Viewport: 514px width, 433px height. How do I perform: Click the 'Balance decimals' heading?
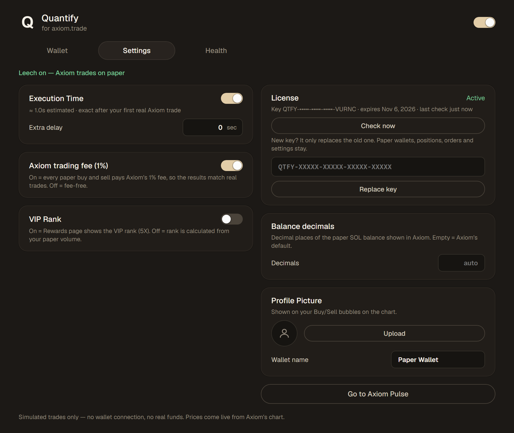(x=303, y=226)
